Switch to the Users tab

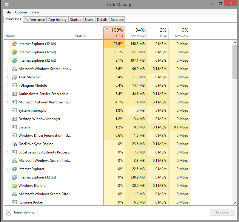point(89,20)
